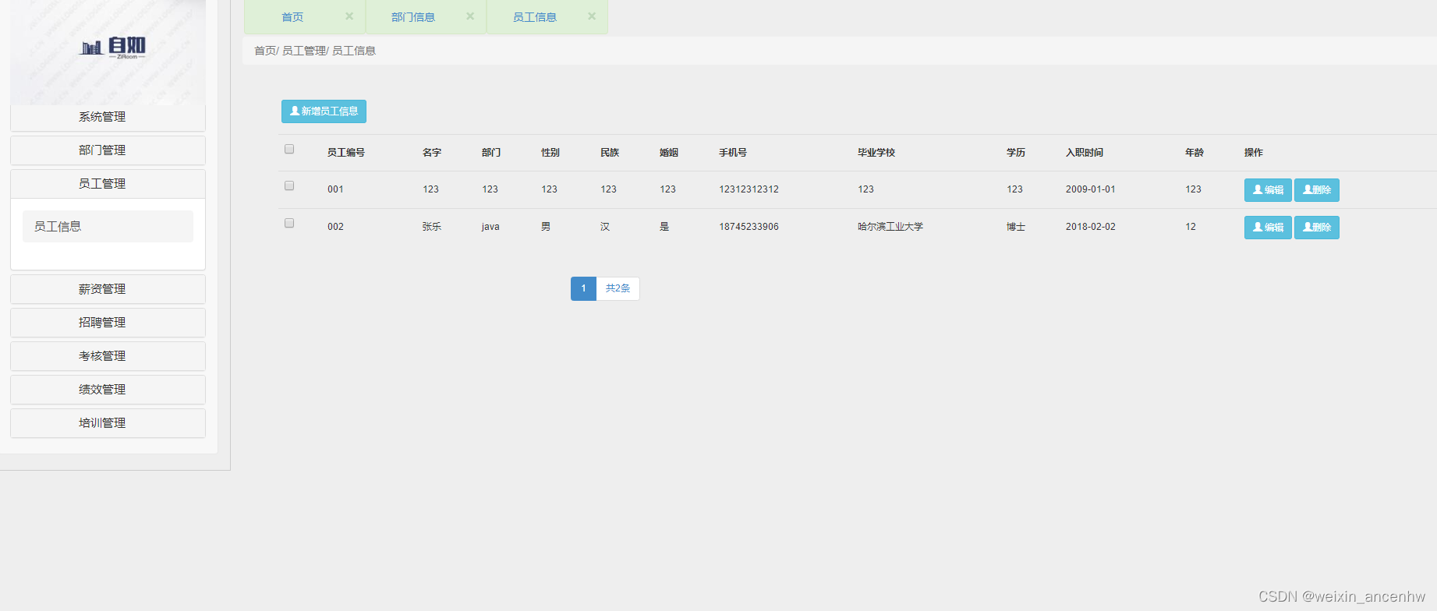This screenshot has width=1437, height=611.
Task: Expand the 考核管理 sidebar section
Action: point(108,356)
